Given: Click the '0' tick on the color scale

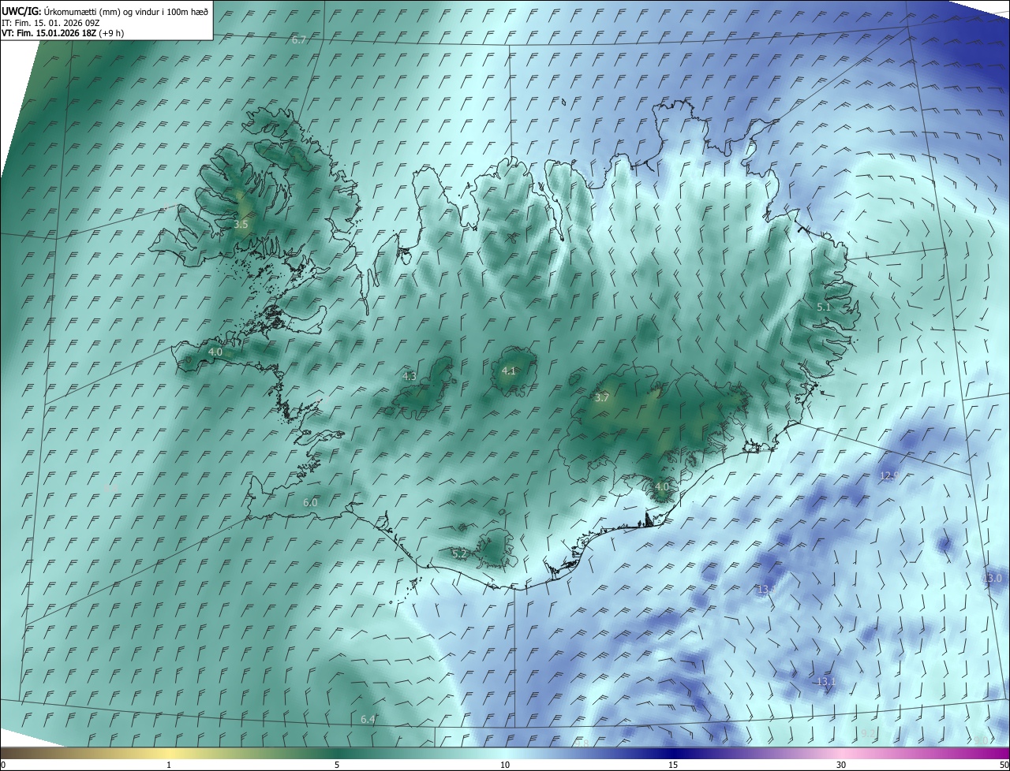Looking at the screenshot, I should [3, 765].
